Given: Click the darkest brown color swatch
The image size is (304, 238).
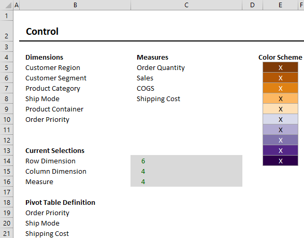Looking at the screenshot, I should (x=280, y=67).
